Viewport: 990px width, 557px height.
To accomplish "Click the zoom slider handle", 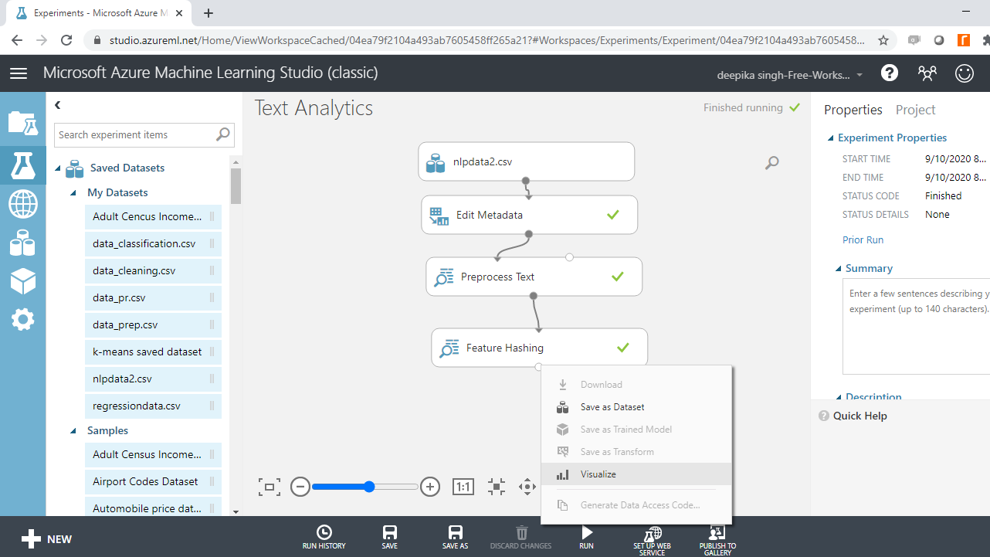I will coord(369,487).
